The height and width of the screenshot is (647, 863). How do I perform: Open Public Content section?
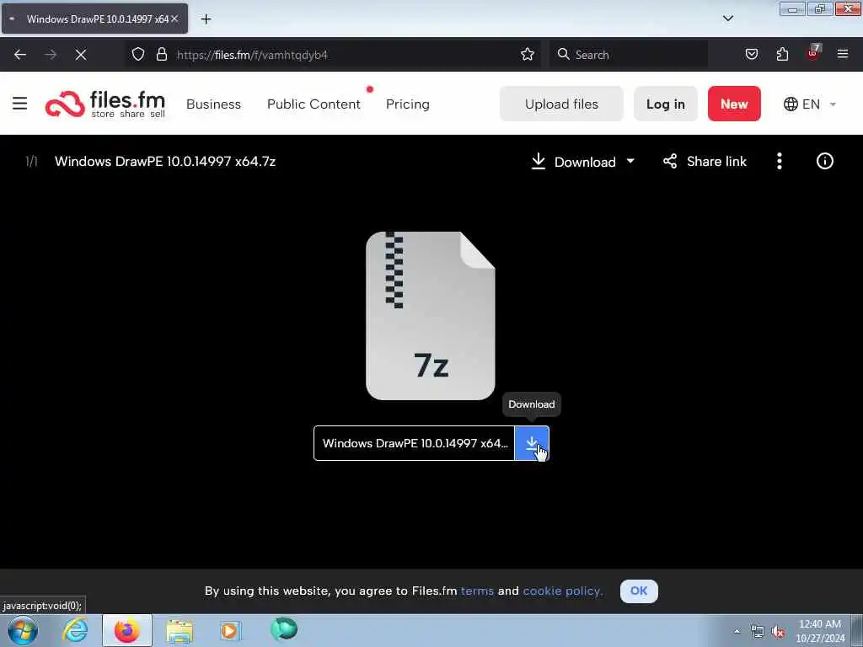(314, 104)
